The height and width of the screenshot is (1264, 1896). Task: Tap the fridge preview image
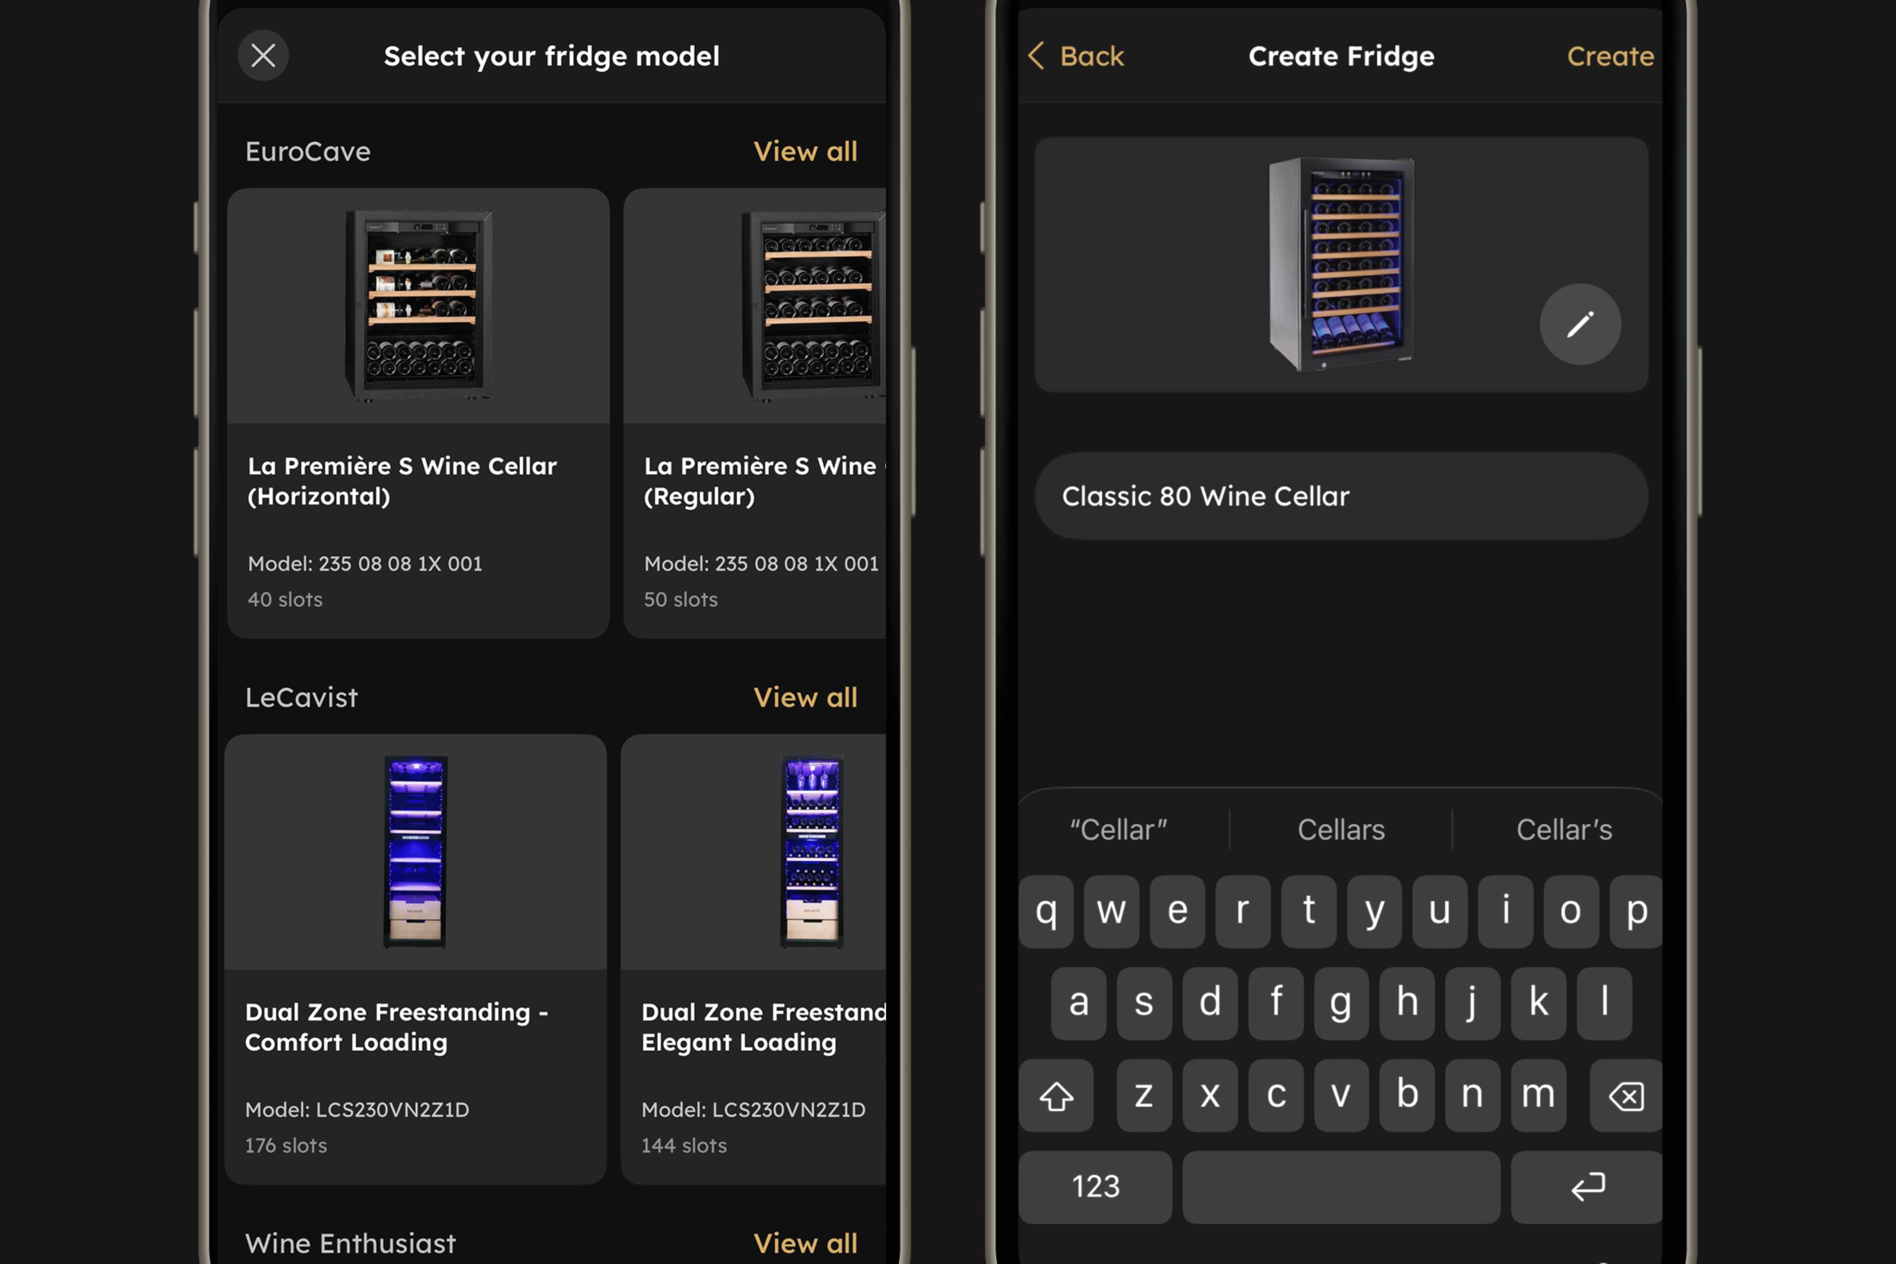point(1341,264)
